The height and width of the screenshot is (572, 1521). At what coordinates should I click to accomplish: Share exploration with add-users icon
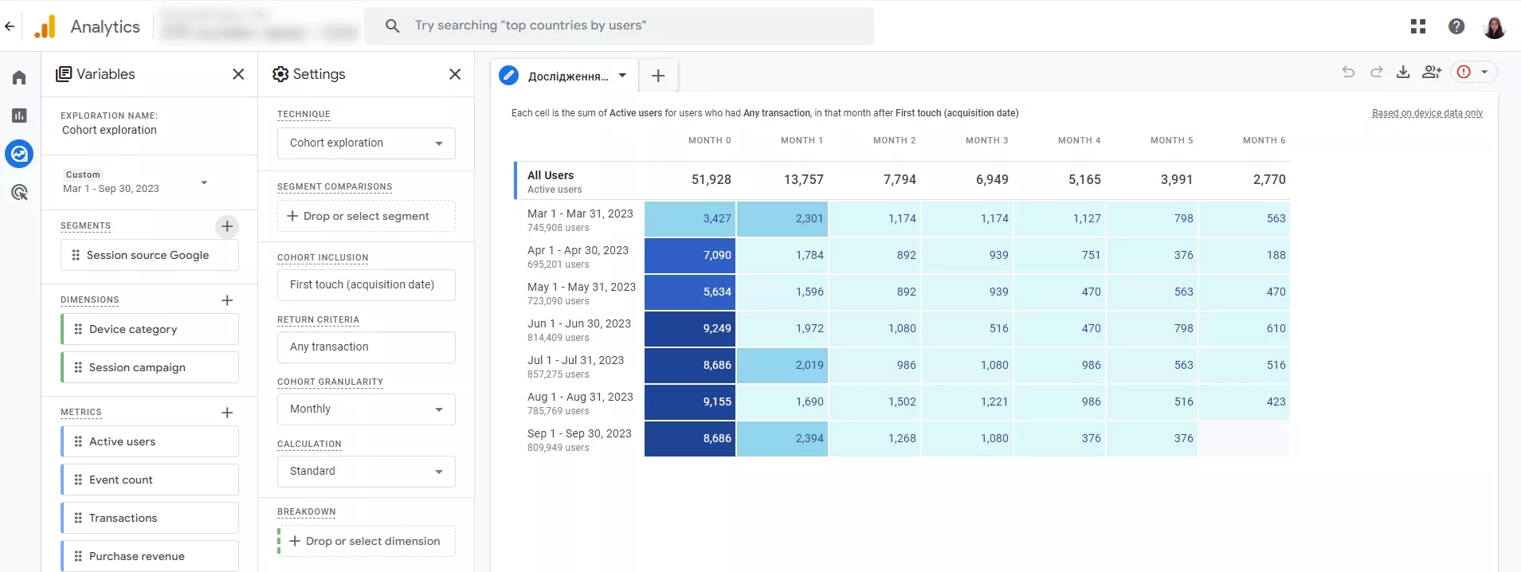point(1432,72)
